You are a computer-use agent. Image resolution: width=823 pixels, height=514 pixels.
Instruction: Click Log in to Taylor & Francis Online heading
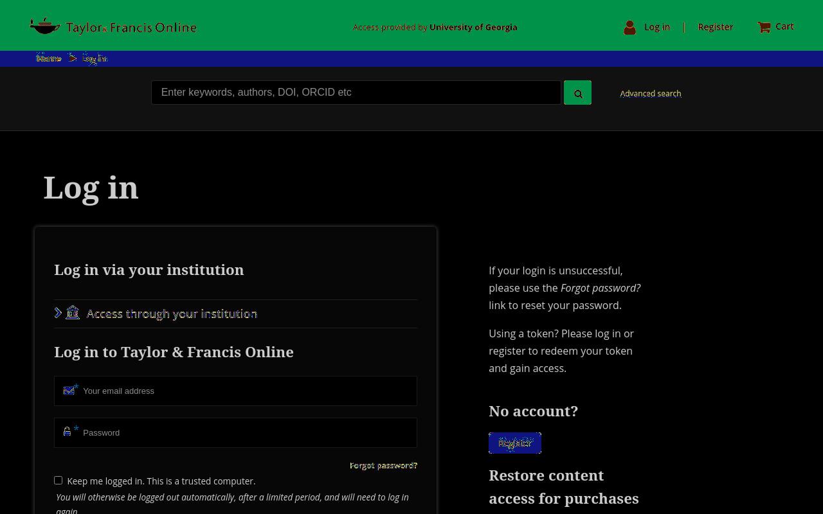click(174, 352)
